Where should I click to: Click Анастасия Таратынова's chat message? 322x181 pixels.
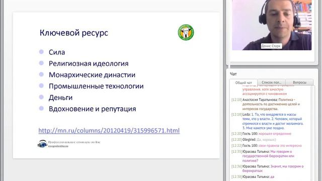coord(267,104)
